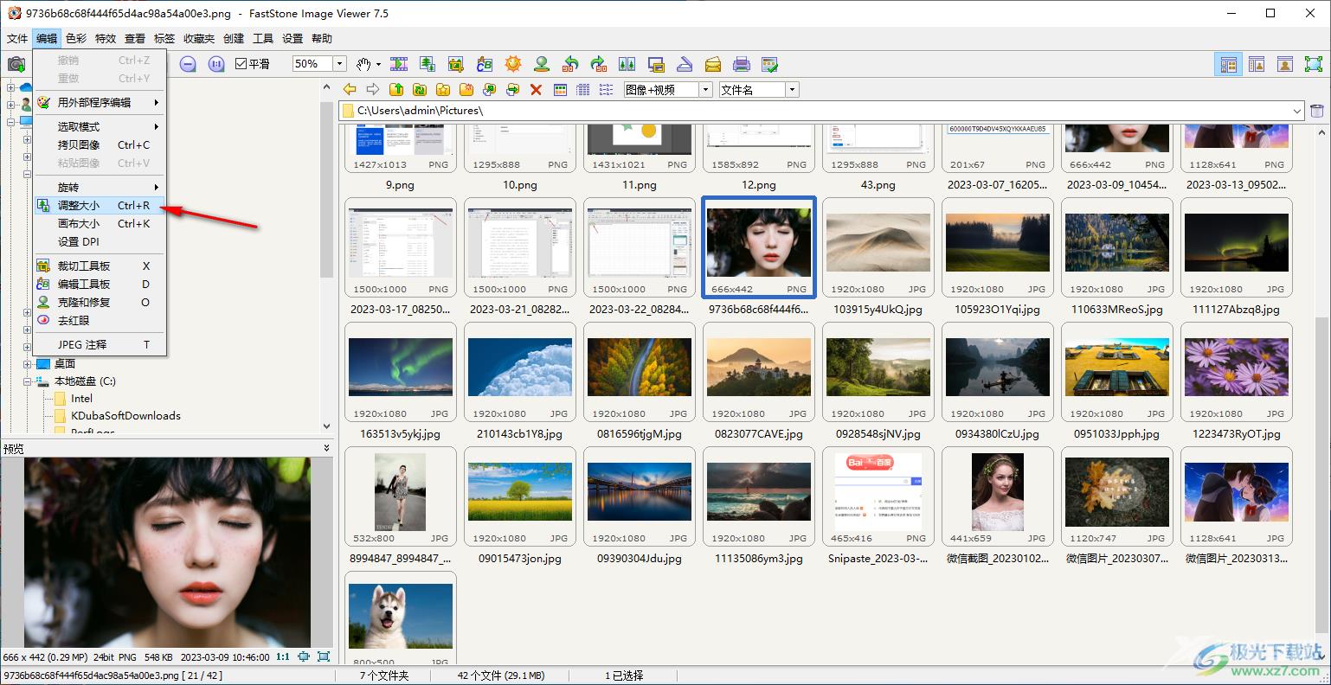Open the 特效 menu
Viewport: 1331px width, 685px height.
click(x=106, y=38)
